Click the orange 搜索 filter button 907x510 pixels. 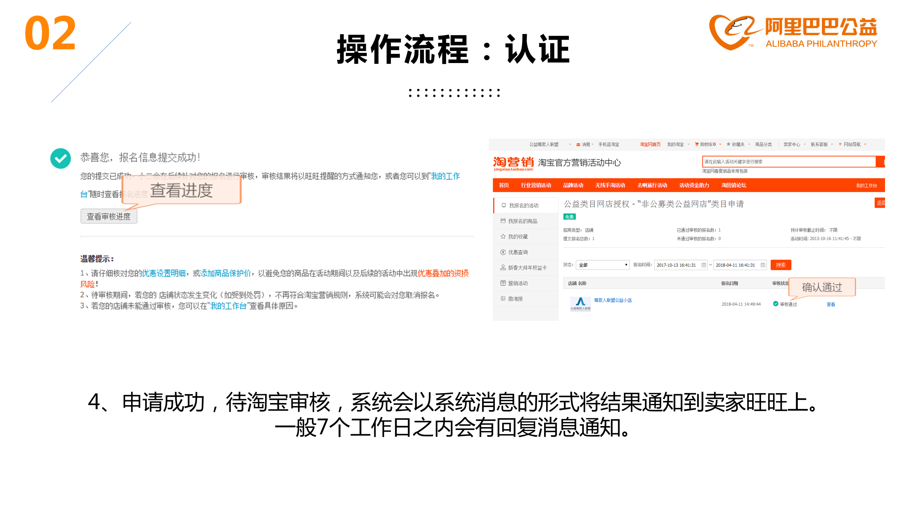tap(781, 265)
